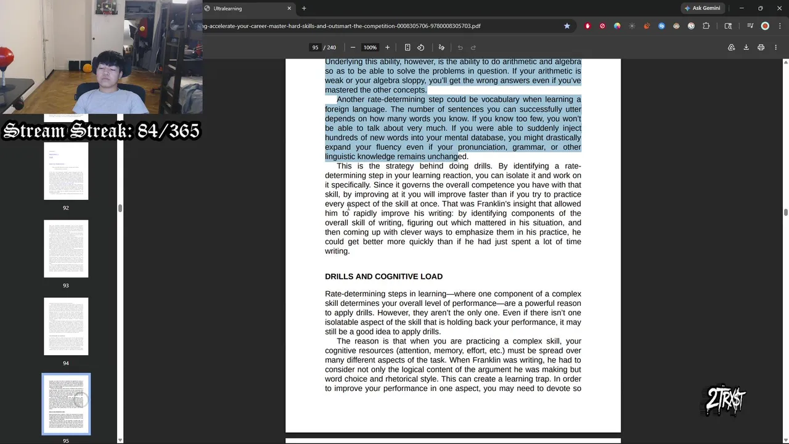Screen dimensions: 789x444
Task: Close the Ultralearning tab
Action: tap(289, 8)
